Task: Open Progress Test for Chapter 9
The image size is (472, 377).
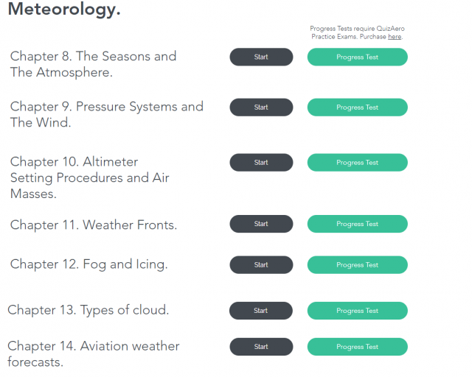Action: click(x=357, y=108)
